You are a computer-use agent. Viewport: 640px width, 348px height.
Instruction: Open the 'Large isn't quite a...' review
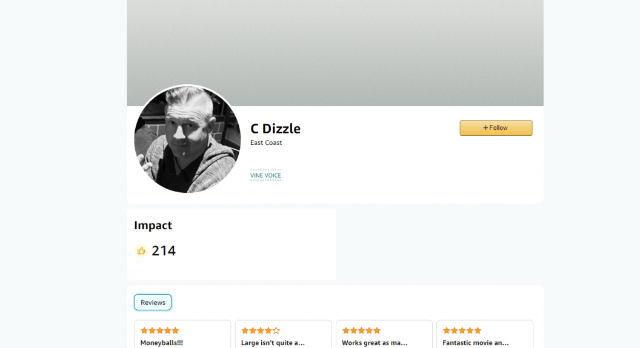283,334
